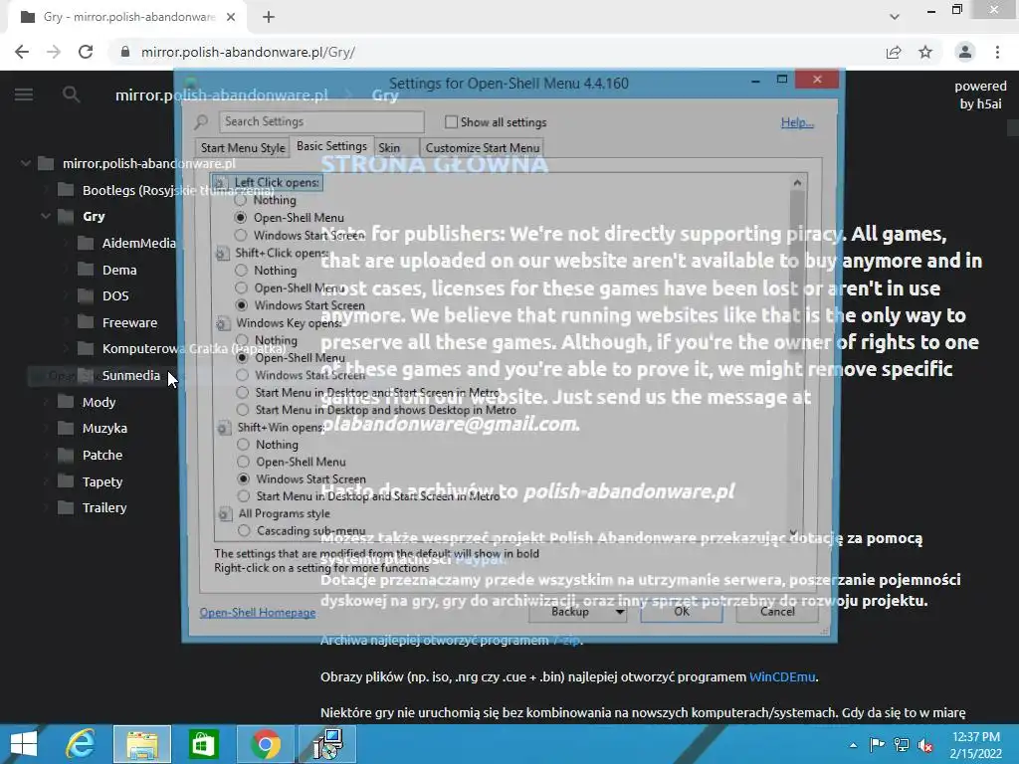
Task: Confirm settings with the OK button
Action: pos(681,612)
